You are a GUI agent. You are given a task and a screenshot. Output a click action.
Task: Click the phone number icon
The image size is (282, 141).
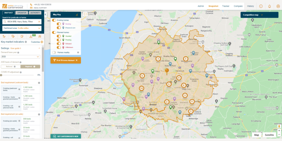click(x=31, y=5)
